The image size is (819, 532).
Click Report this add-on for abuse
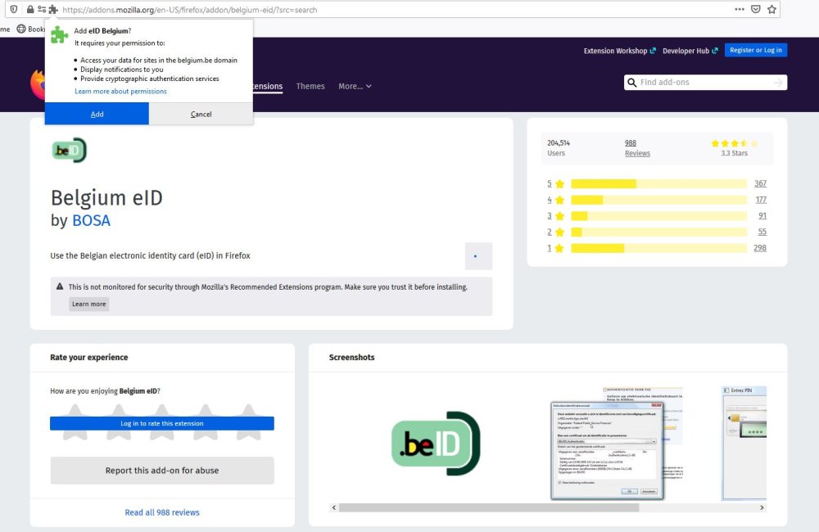[162, 471]
